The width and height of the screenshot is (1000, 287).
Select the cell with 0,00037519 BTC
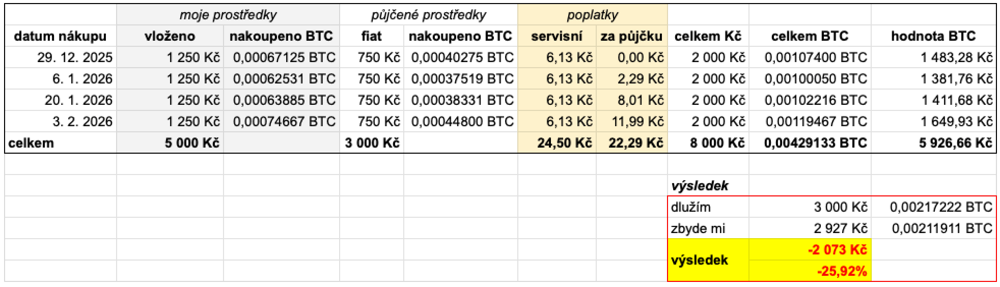[462, 79]
